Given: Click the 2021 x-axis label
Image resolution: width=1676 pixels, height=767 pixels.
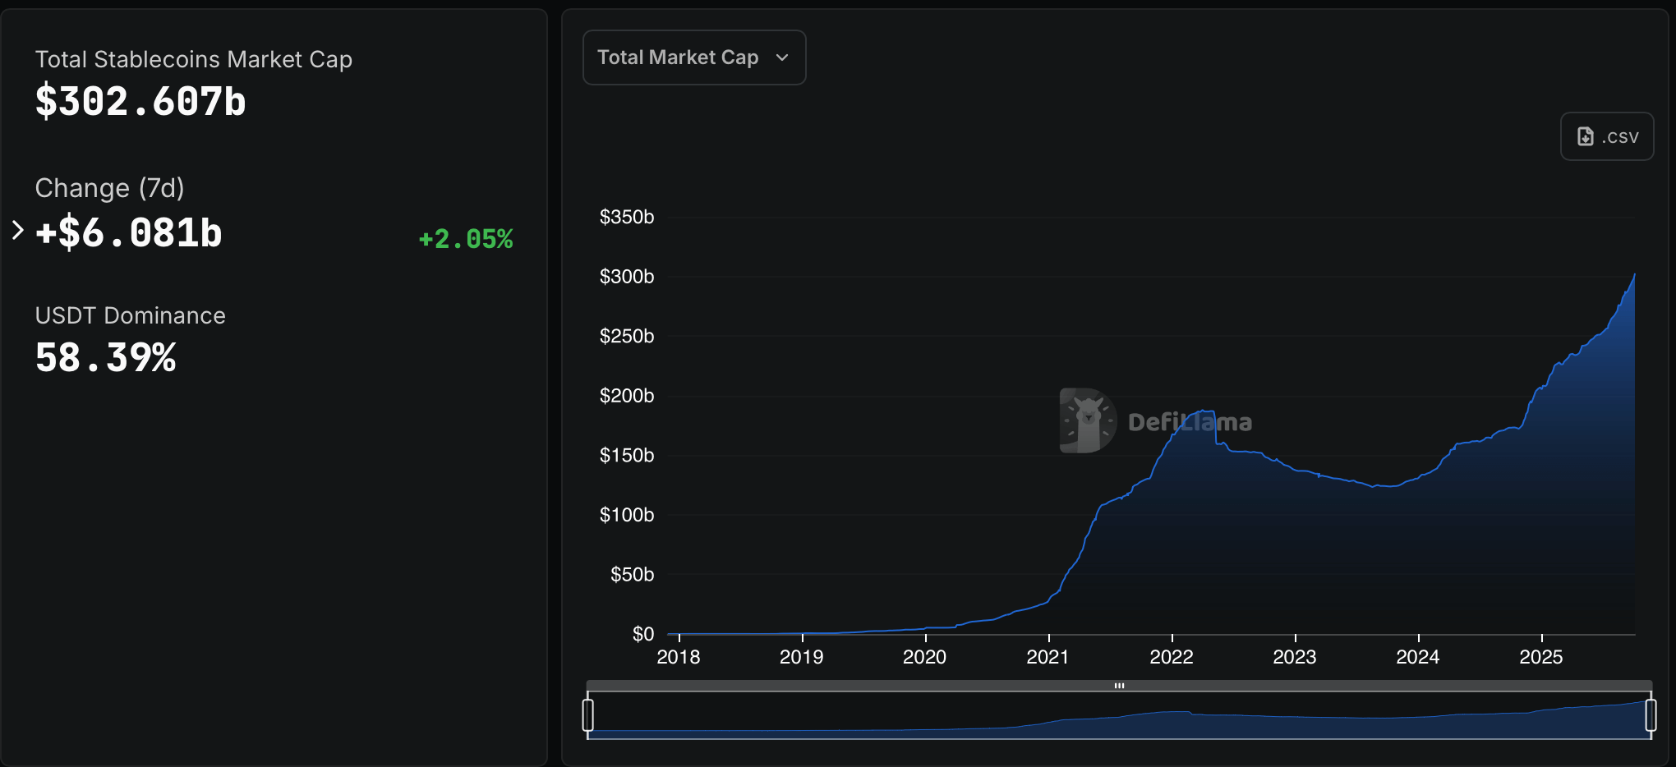Looking at the screenshot, I should point(1048,657).
